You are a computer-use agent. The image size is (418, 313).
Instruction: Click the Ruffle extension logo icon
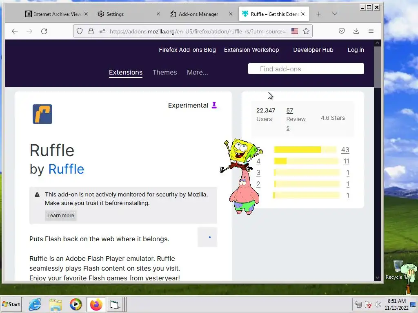point(42,114)
